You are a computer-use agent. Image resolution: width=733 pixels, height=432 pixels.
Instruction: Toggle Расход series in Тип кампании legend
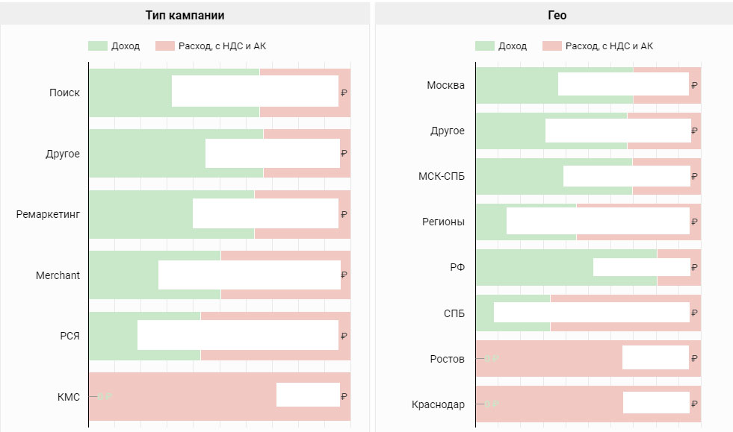click(211, 46)
